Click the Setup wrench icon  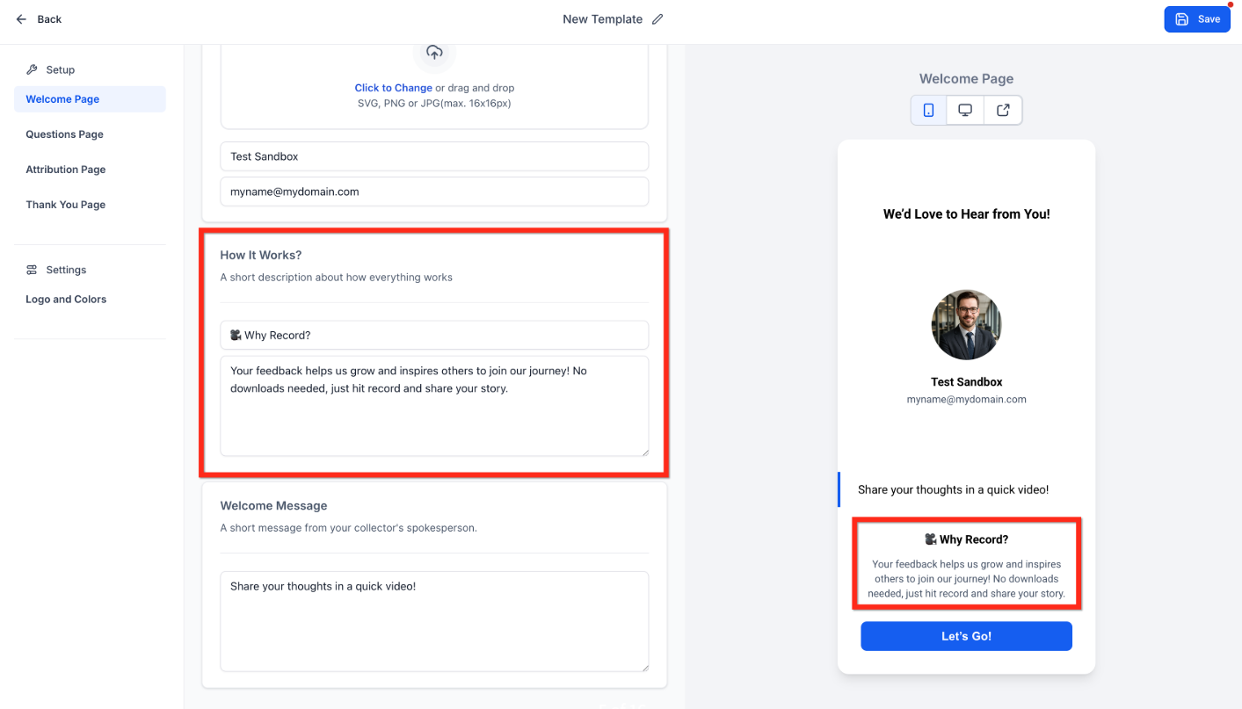pos(32,69)
